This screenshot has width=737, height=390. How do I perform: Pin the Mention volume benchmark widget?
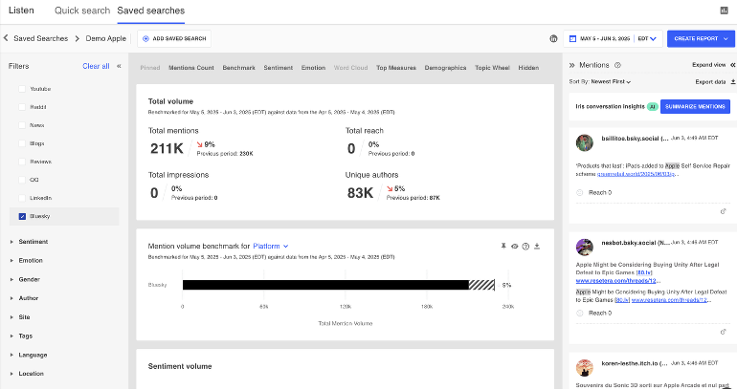503,246
